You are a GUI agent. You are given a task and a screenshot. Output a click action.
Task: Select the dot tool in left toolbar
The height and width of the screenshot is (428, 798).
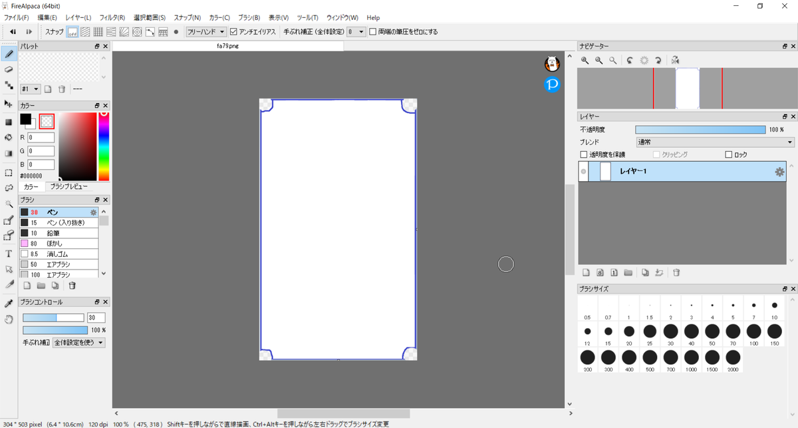tap(9, 85)
